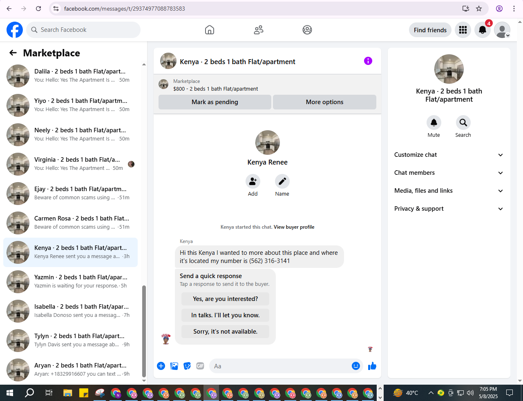The height and width of the screenshot is (401, 523).
Task: Click the Find friends button
Action: (x=430, y=30)
